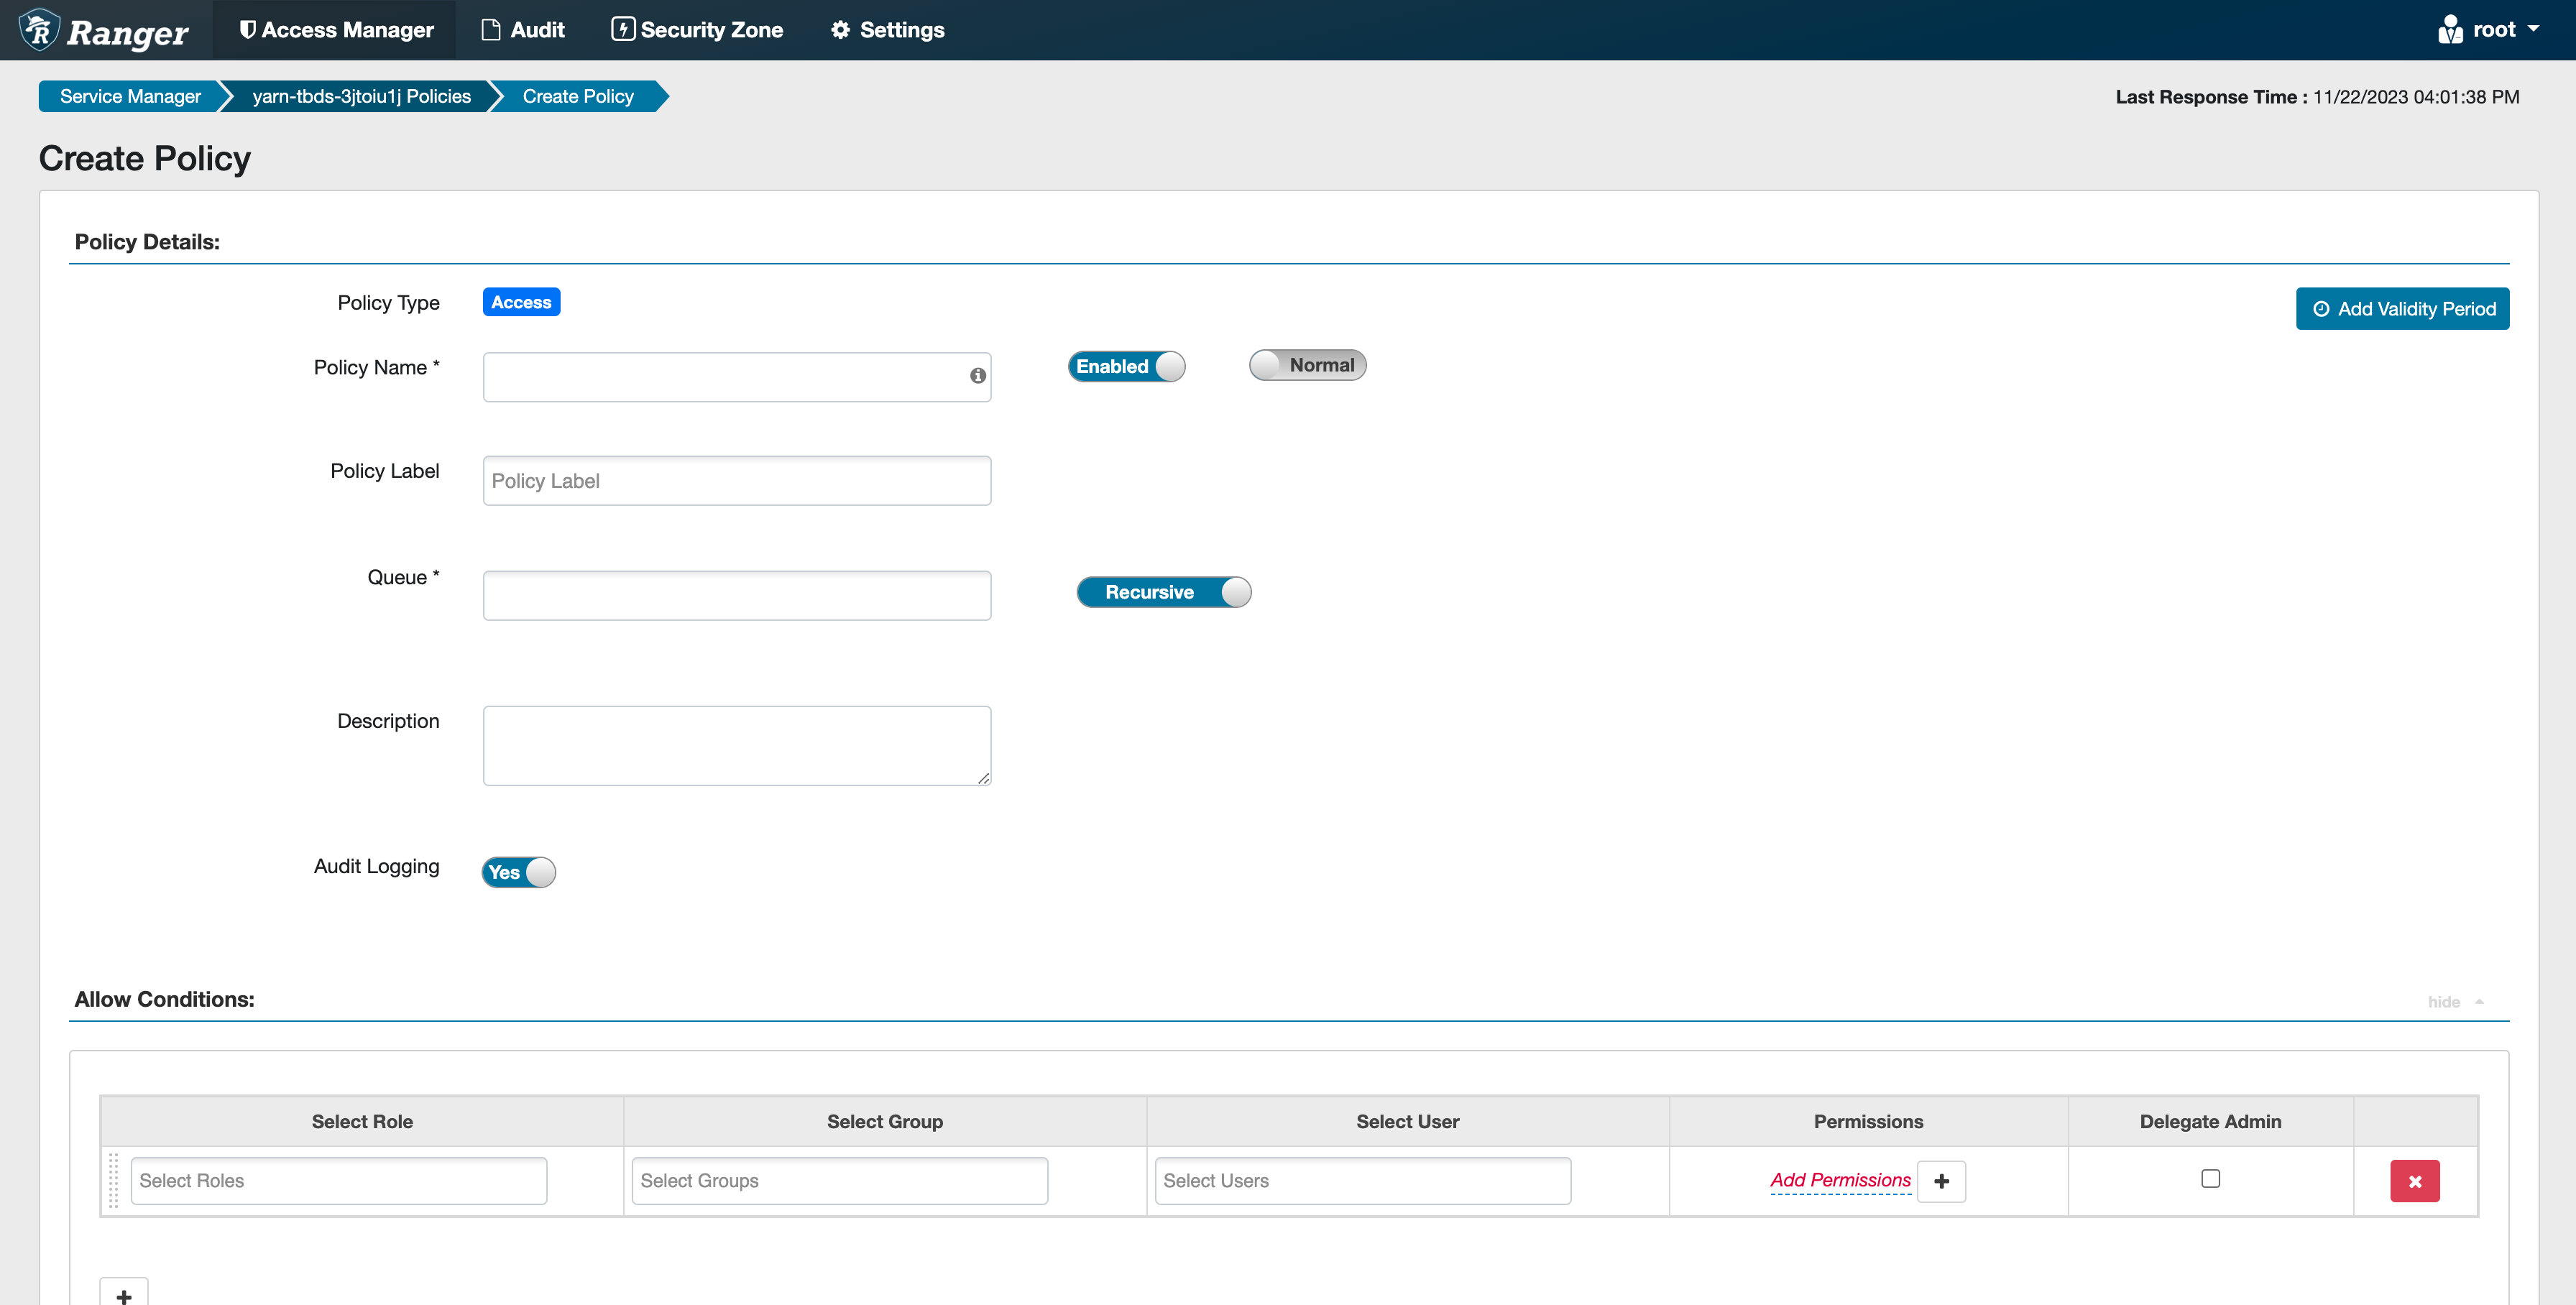Open the root user dropdown arrow
Screen dimensions: 2576x1305
click(x=2533, y=29)
